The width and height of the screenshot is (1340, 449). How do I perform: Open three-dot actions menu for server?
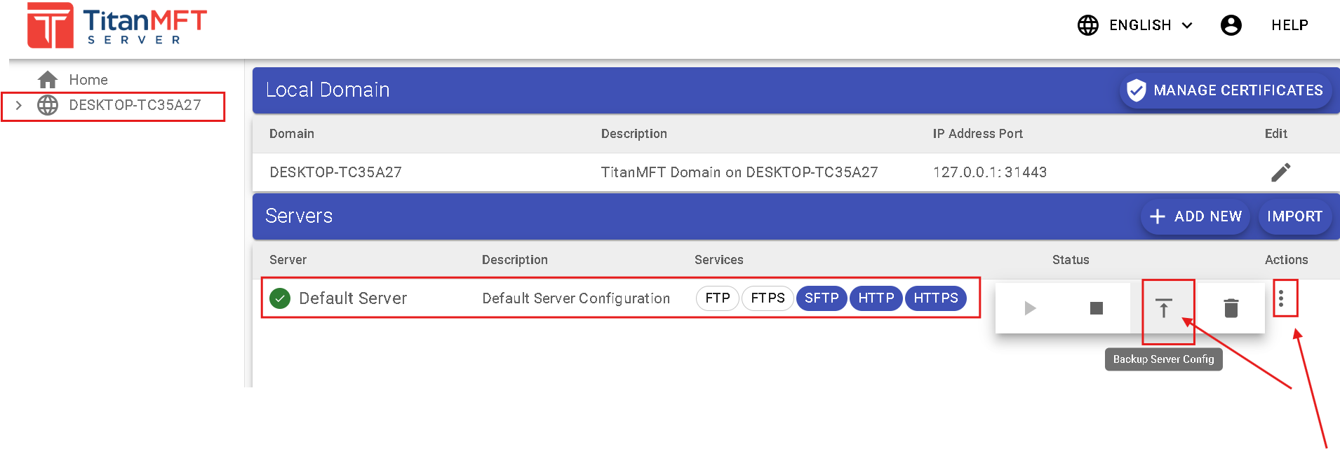point(1281,299)
